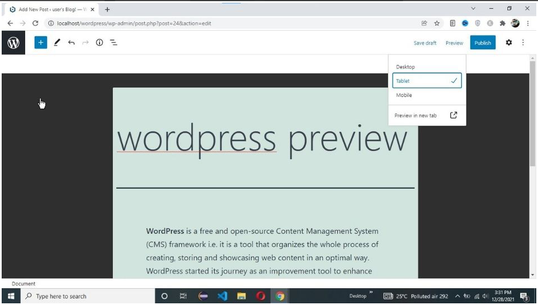
Task: Choose Mobile preview mode
Action: click(x=427, y=95)
